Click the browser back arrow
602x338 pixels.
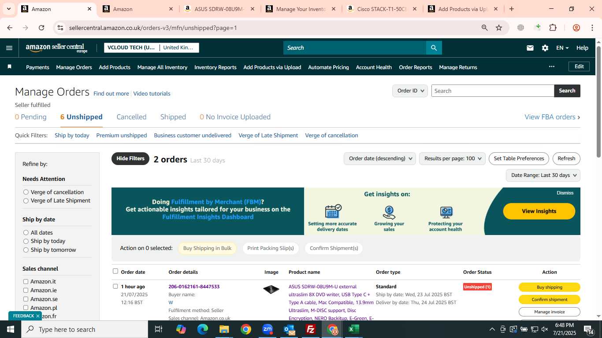10,28
